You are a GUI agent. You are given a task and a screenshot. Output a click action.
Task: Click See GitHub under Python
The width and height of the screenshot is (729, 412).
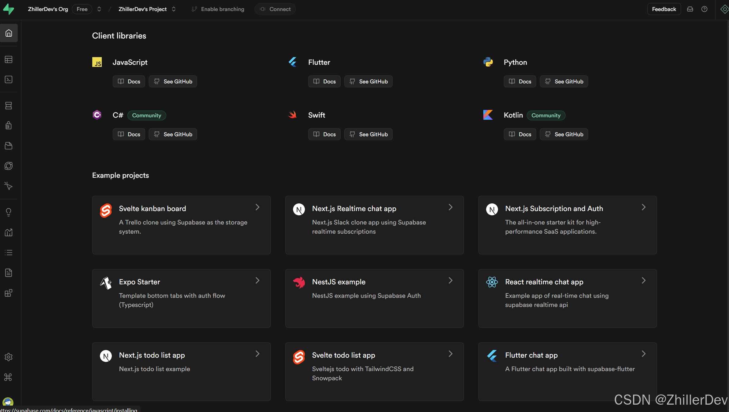[x=564, y=82]
